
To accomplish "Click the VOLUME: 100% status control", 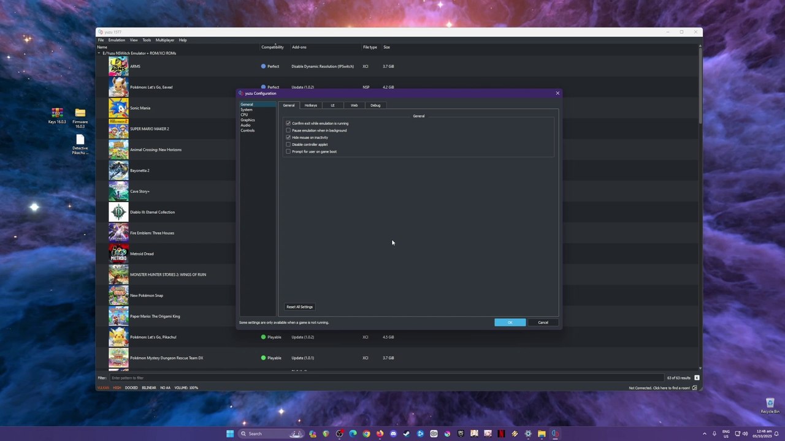I will click(186, 388).
